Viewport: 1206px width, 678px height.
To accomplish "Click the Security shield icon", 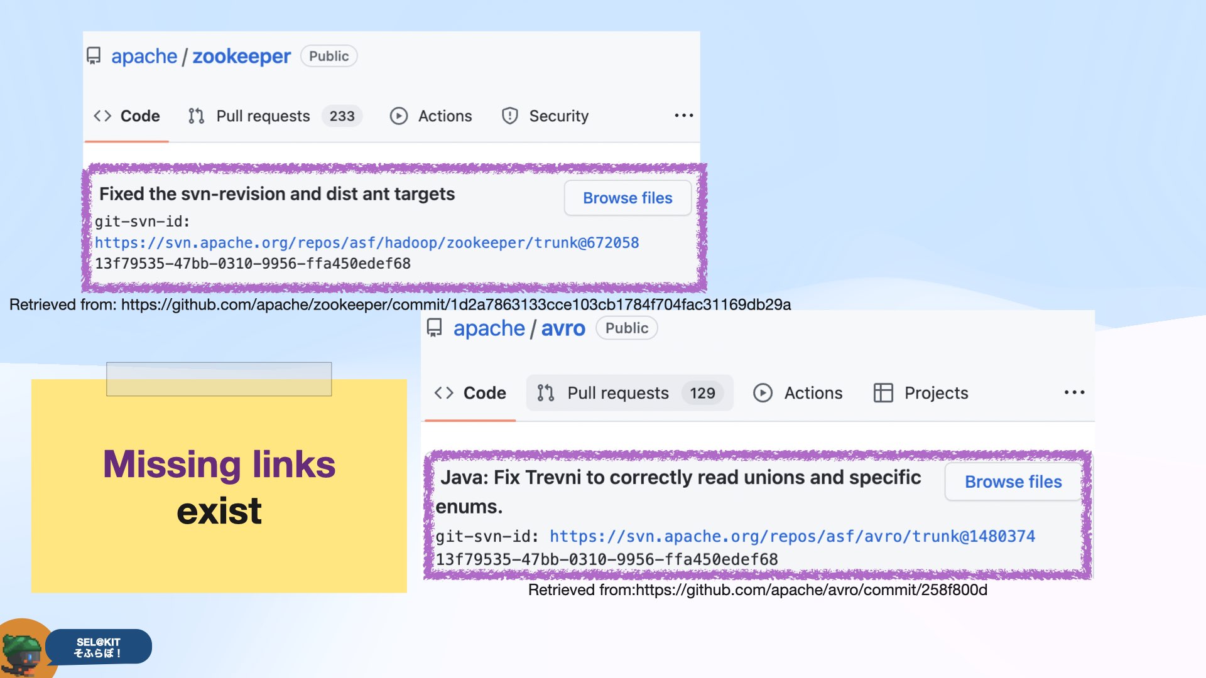I will [x=510, y=116].
